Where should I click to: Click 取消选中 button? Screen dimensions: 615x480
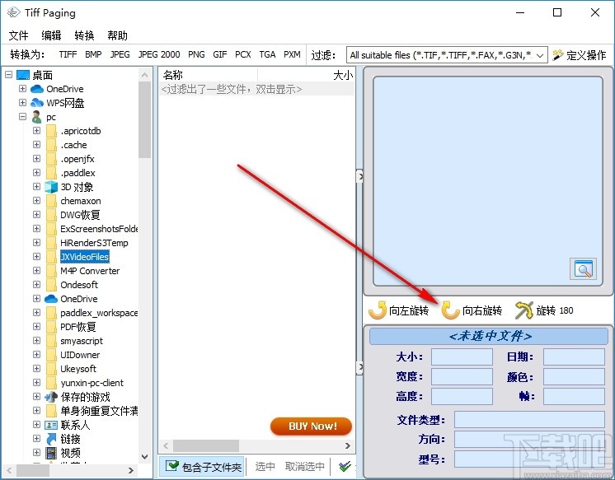point(304,467)
